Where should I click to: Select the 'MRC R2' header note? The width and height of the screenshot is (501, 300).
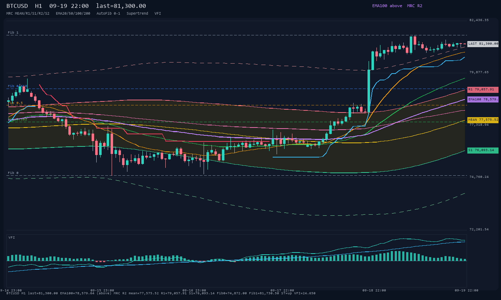[x=414, y=6]
